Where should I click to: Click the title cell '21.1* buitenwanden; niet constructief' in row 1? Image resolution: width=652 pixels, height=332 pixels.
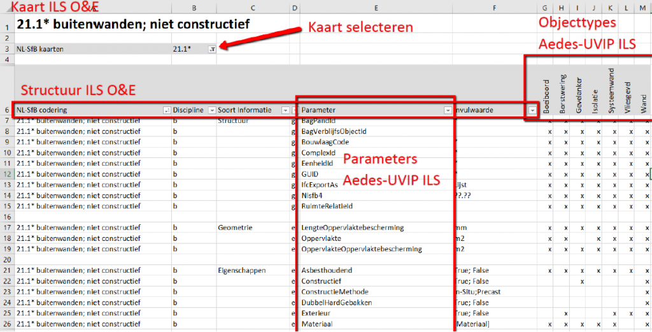[x=133, y=24]
